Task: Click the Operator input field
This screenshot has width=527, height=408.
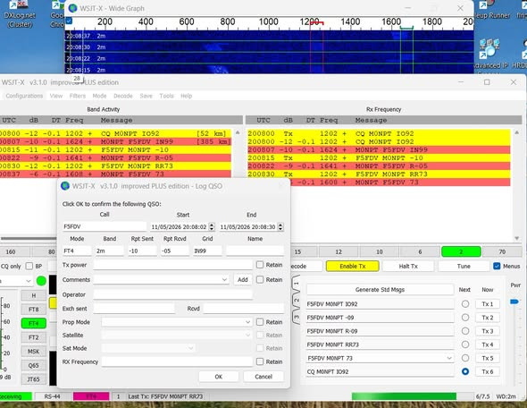Action: (172, 294)
